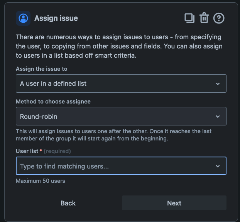The width and height of the screenshot is (240, 222).
Task: Delete the action using the trash icon
Action: (204, 18)
